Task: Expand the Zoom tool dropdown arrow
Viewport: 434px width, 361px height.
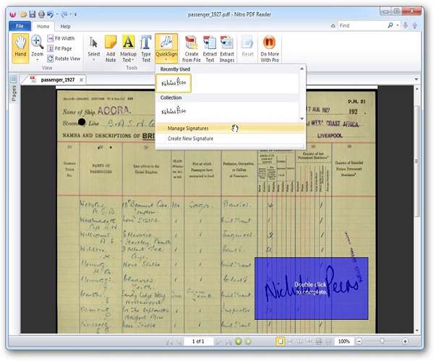Action: pos(37,60)
